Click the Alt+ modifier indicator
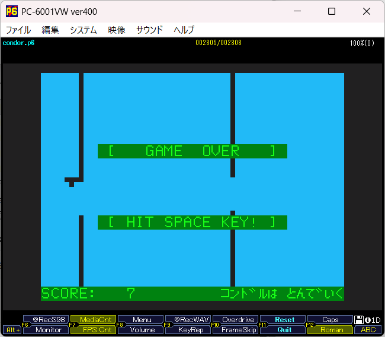Viewport: 385px width, 337px height. click(x=12, y=330)
